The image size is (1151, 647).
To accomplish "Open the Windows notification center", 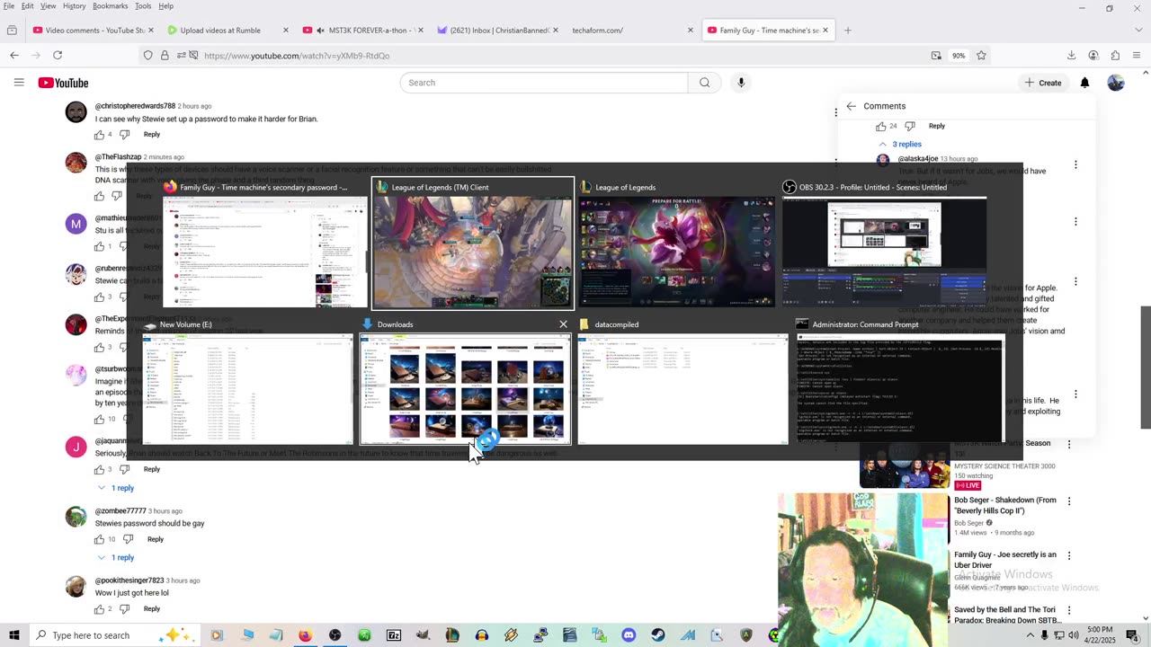I will [1133, 635].
